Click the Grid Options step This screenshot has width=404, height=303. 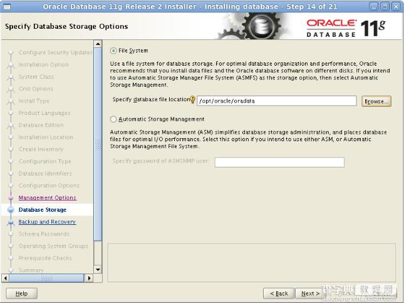(36, 89)
